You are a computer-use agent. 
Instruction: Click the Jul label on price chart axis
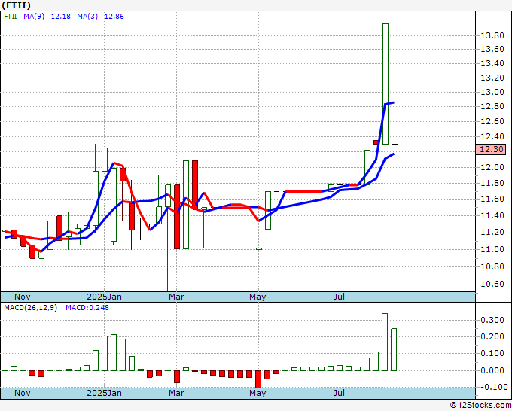340,297
